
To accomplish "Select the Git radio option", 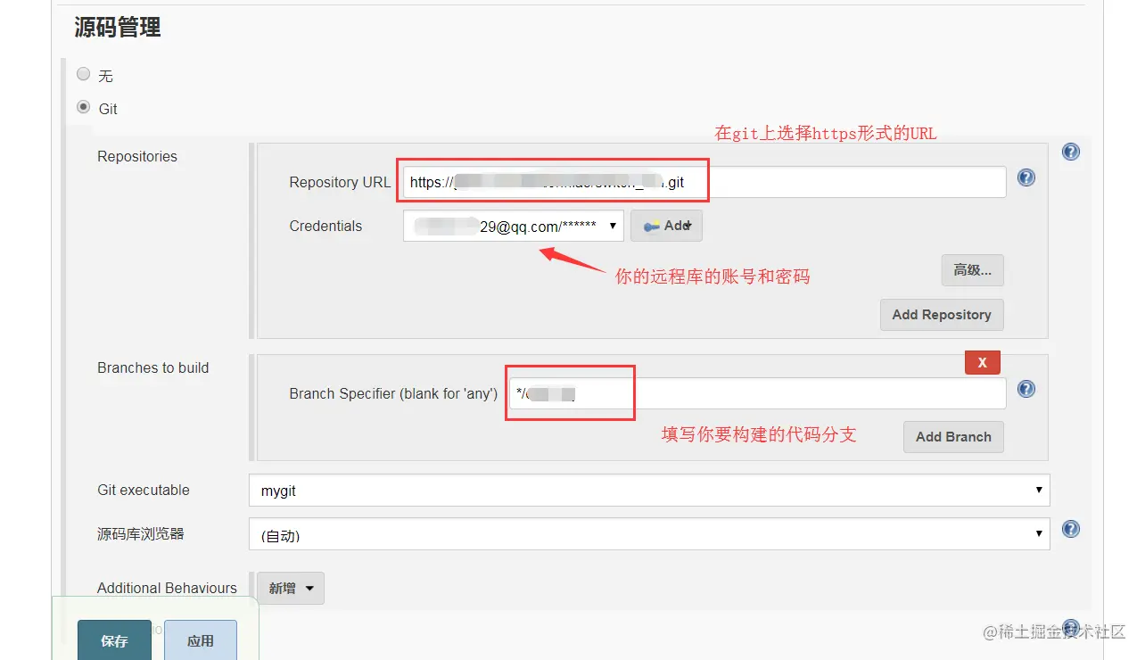I will 84,107.
